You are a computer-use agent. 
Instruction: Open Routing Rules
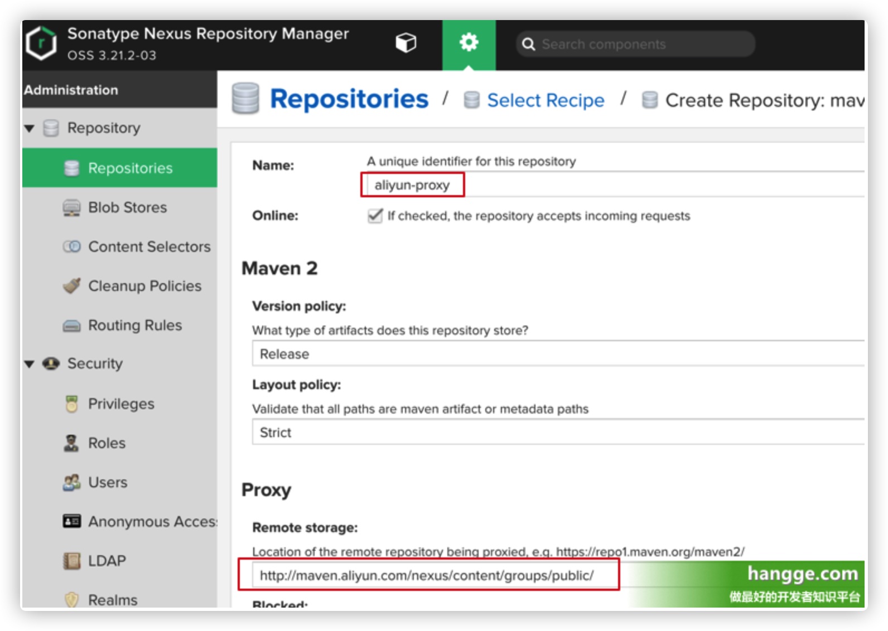pos(135,325)
